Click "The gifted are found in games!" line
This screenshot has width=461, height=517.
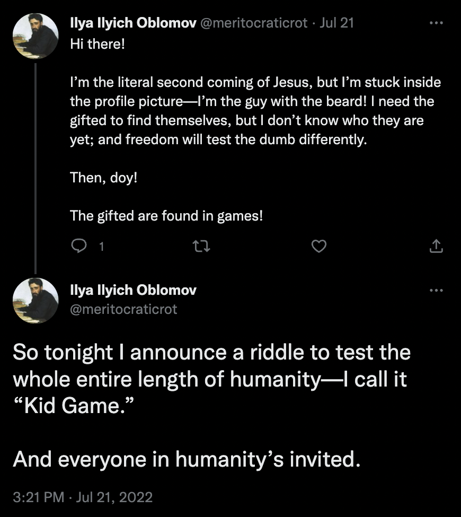pyautogui.click(x=166, y=216)
